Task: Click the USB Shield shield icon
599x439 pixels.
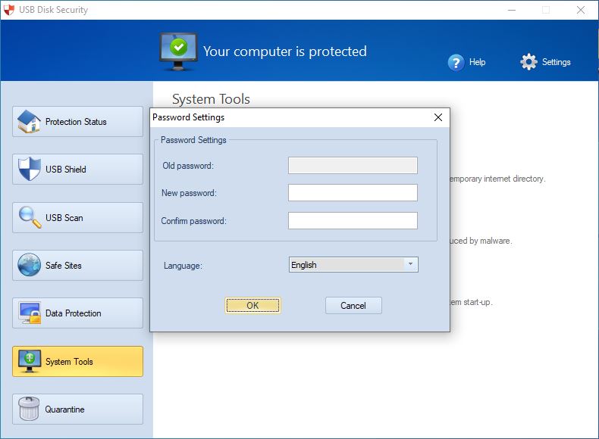Action: click(x=30, y=169)
